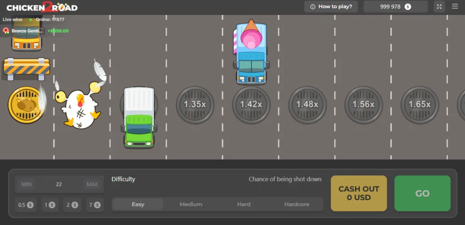Click the Bronze Gentl... player avatar

(6, 31)
